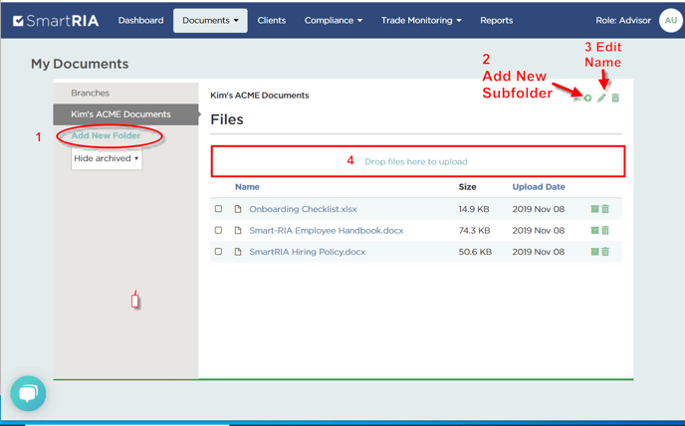The image size is (685, 426).
Task: Click file icon beside Hiring Policy.docx
Action: pyautogui.click(x=238, y=252)
